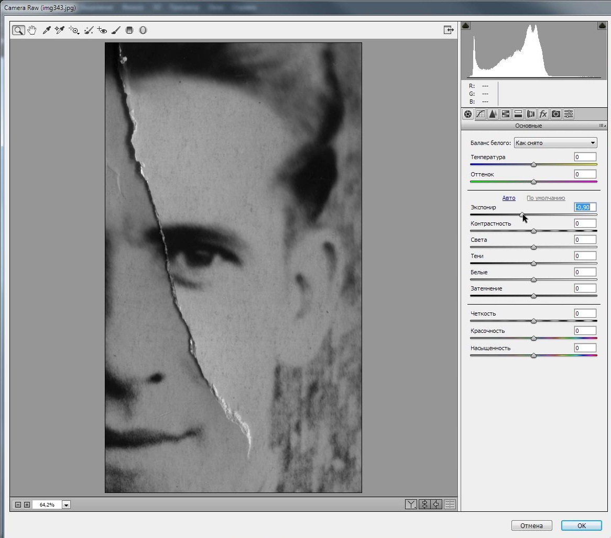This screenshot has width=611, height=538.
Task: Click the photo preview image
Action: [x=233, y=267]
